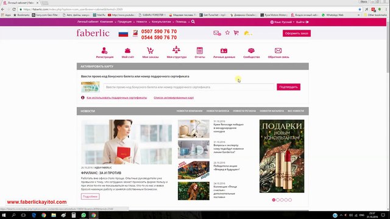This screenshot has height=219, width=390.
Task: Click the Подтвердить button
Action: (288, 87)
